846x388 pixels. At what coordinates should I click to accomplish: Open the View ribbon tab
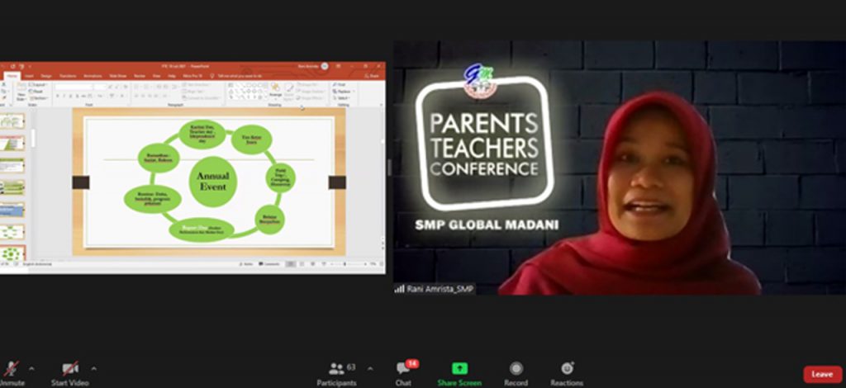click(156, 76)
